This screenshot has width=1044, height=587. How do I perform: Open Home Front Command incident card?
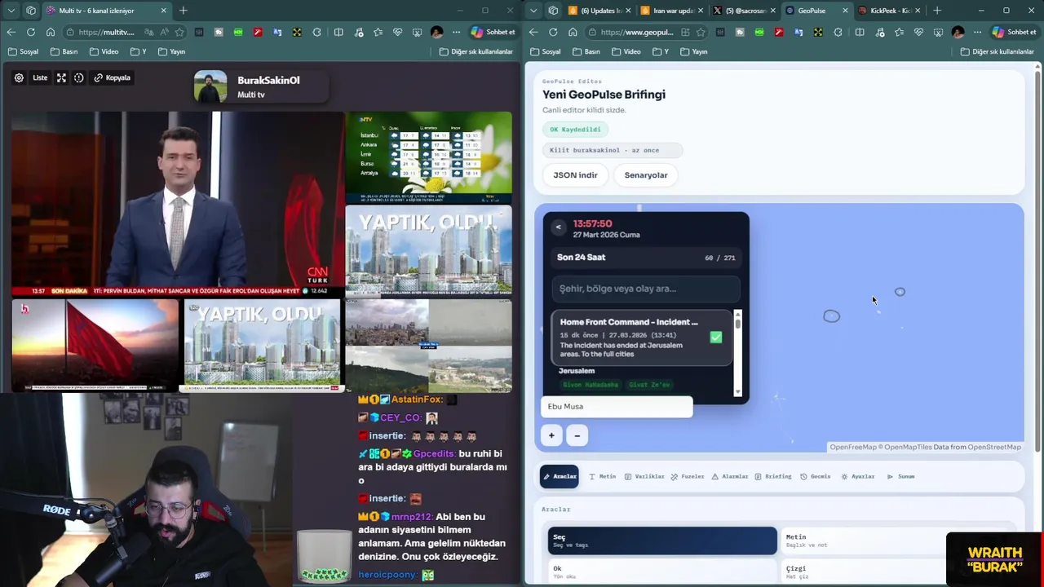pyautogui.click(x=642, y=337)
